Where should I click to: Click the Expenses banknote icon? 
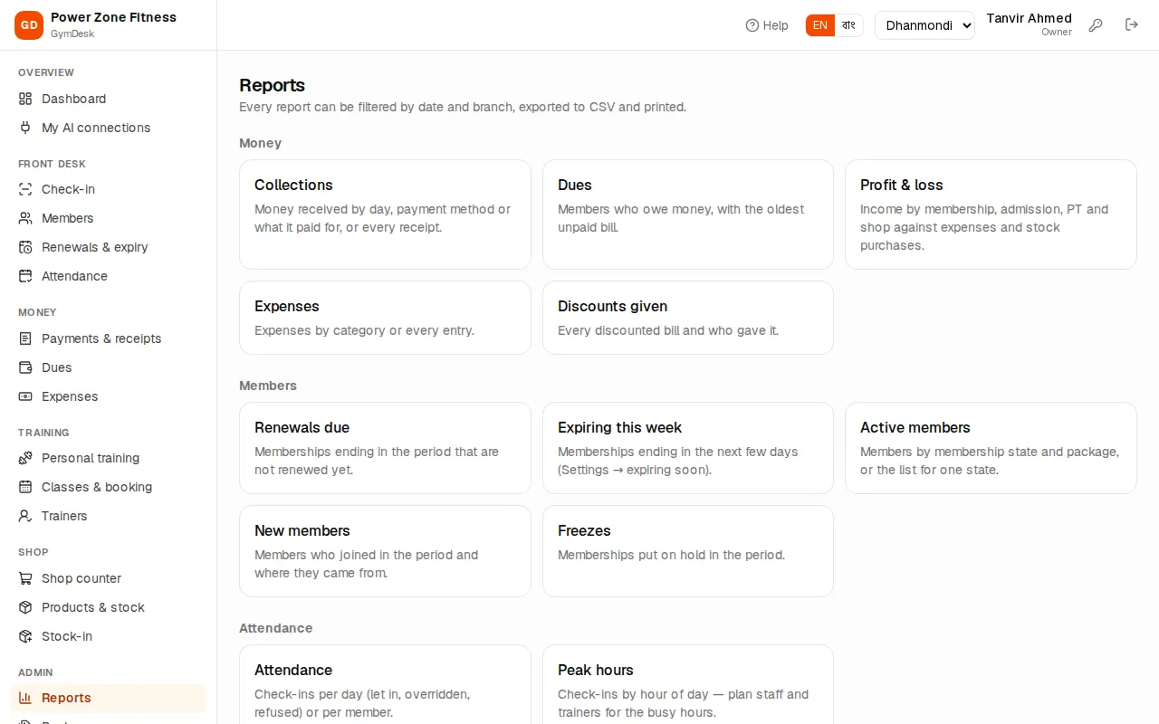[x=25, y=396]
